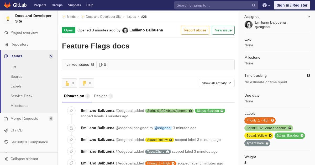Click the Open status badge
Screen dimensions: 315x165
click(69, 30)
